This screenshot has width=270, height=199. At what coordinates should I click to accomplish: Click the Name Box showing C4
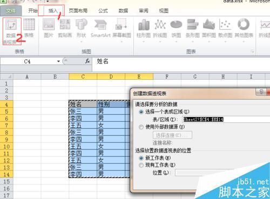point(29,61)
